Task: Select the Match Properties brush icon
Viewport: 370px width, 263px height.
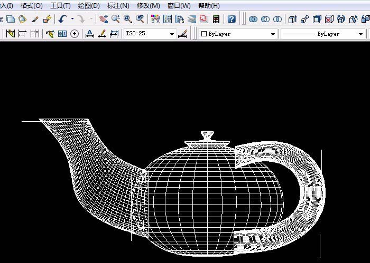Action: tap(35, 19)
